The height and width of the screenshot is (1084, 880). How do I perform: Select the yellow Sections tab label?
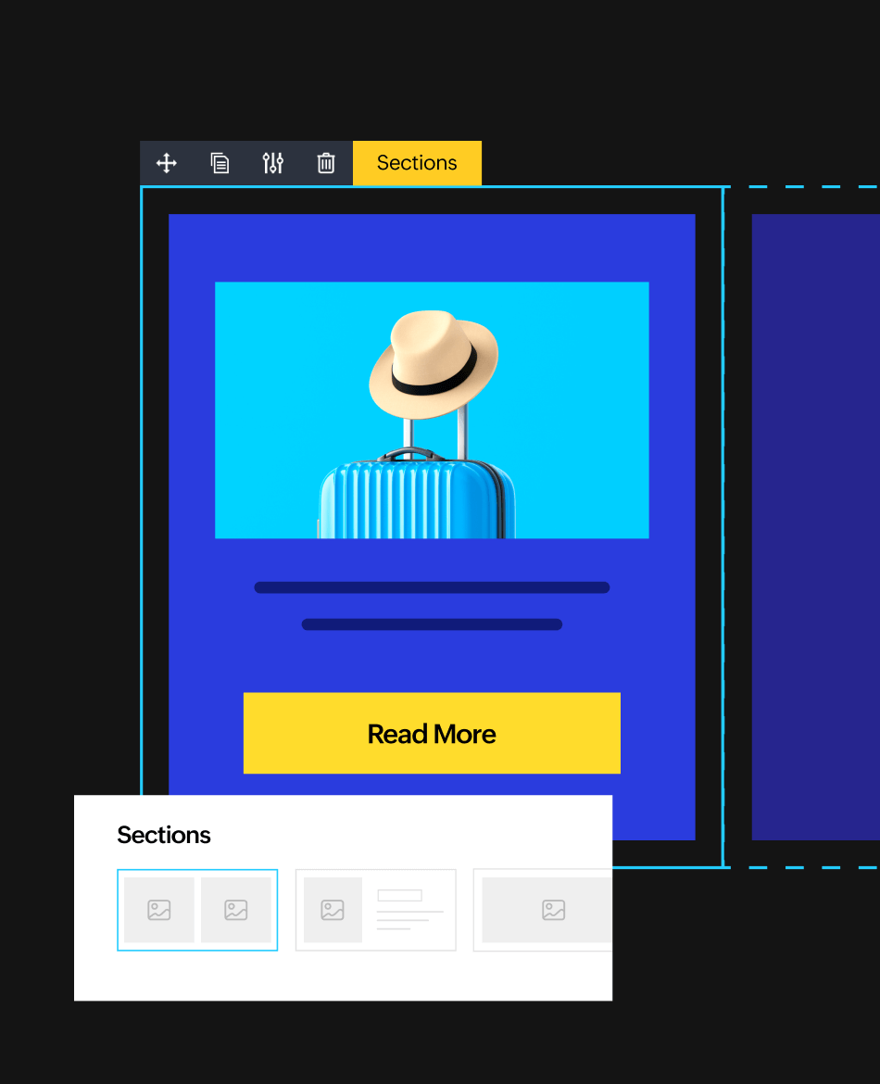click(417, 163)
